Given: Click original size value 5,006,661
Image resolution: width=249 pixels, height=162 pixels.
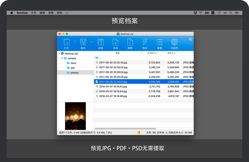Looking at the screenshot, I should coord(173,82).
